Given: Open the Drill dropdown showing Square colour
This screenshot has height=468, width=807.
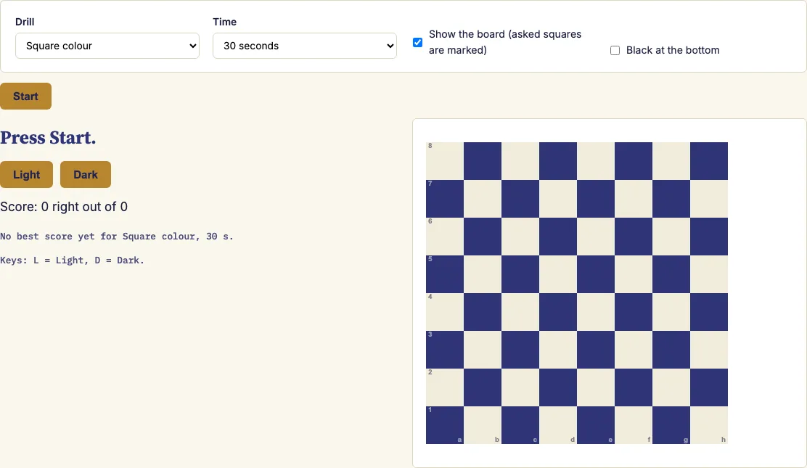Looking at the screenshot, I should [x=107, y=46].
